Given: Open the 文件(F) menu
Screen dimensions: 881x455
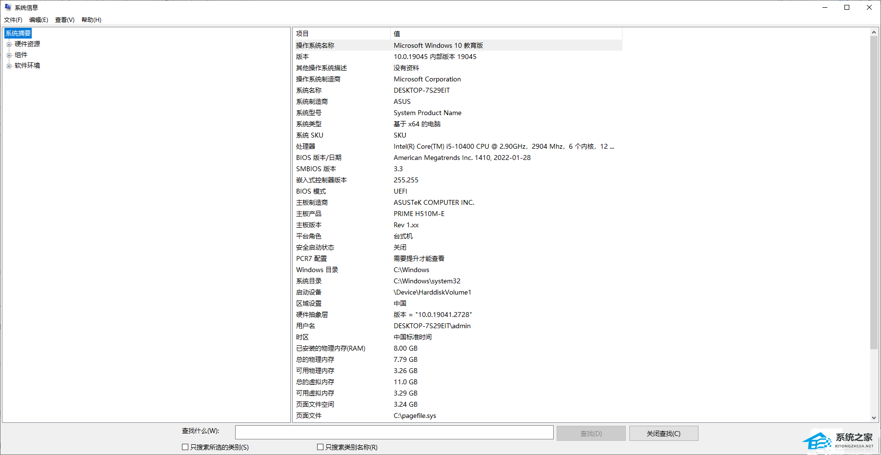Looking at the screenshot, I should click(x=13, y=20).
